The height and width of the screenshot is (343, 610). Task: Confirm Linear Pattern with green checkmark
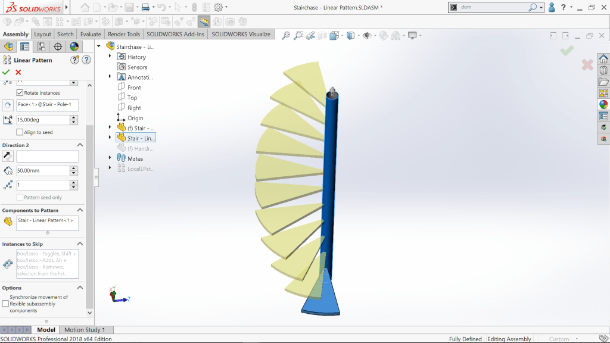pyautogui.click(x=6, y=72)
